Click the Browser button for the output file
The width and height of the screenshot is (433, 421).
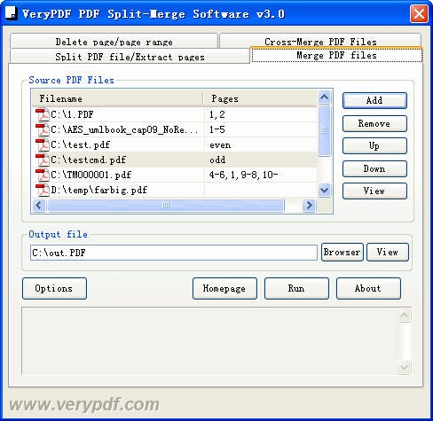342,252
